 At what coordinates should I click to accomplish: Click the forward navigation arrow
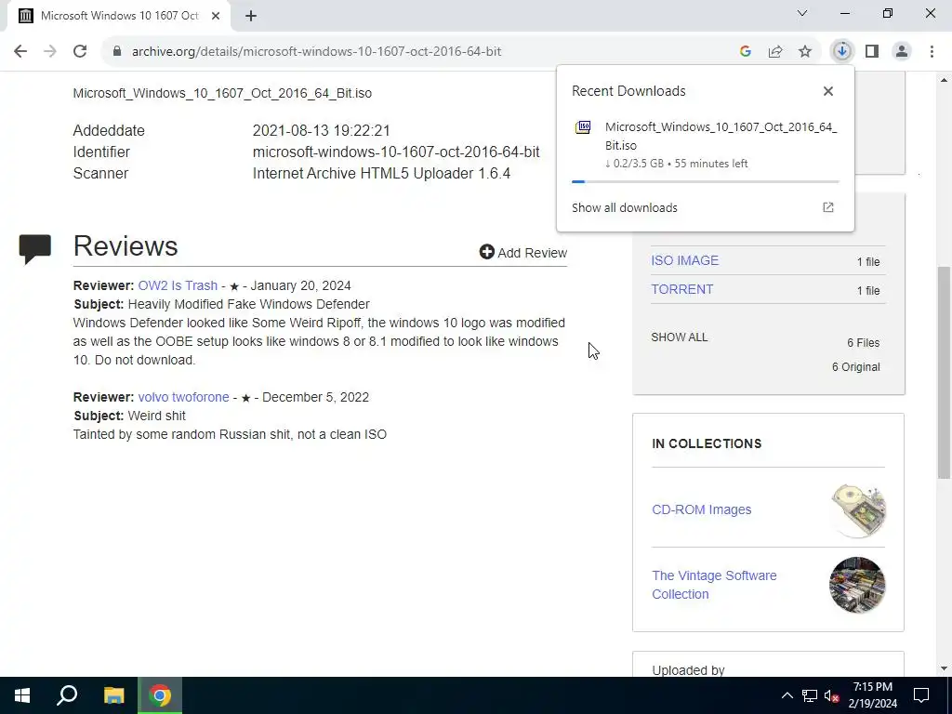50,52
